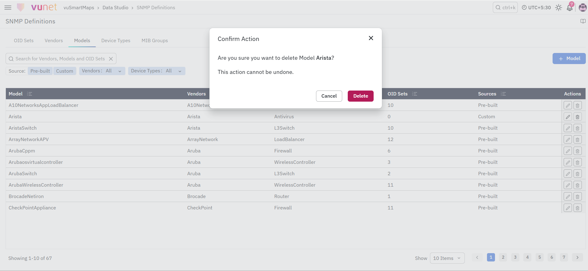
Task: Open the user avatar profile menu
Action: 582,7
